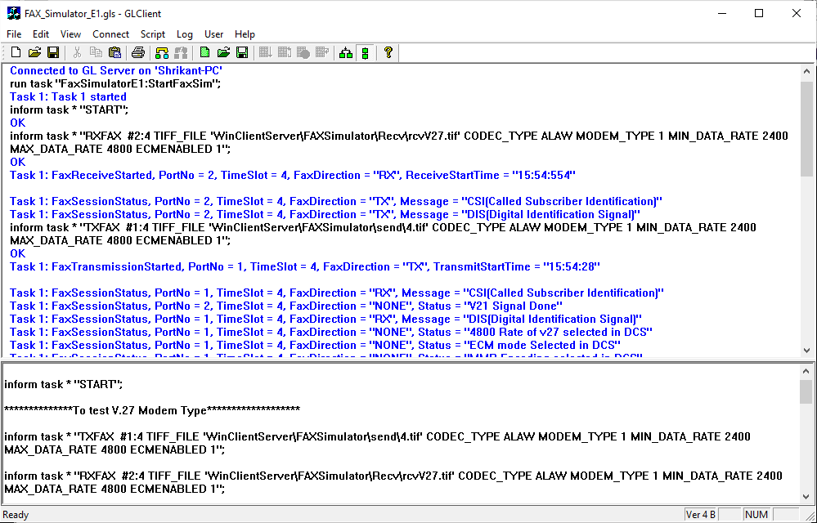Paste from clipboard using the toolbar icon
This screenshot has height=523, width=817.
(114, 52)
